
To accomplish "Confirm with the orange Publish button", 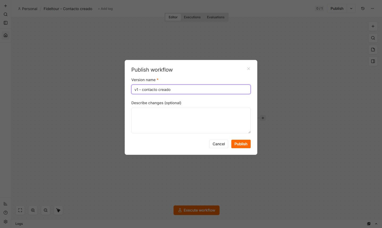I will (241, 144).
